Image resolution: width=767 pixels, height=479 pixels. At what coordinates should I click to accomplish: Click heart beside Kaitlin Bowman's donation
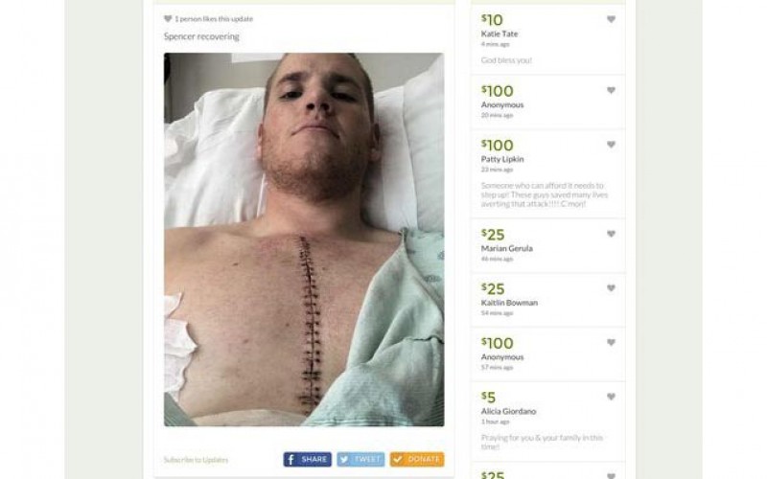(611, 288)
